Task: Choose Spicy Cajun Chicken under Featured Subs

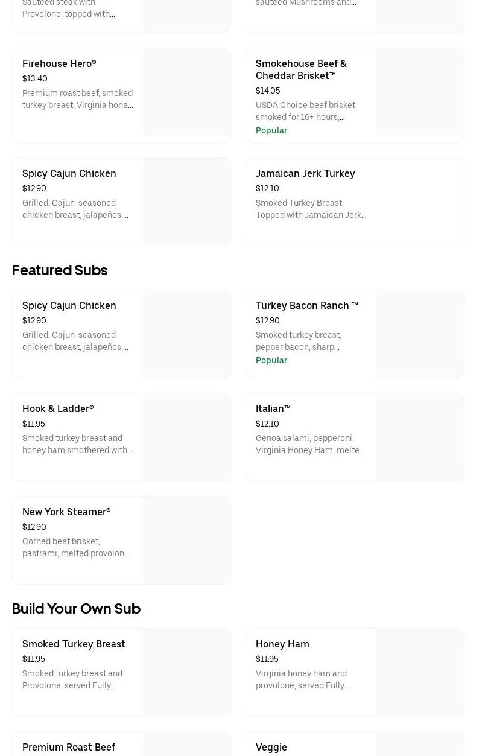Action: click(x=69, y=305)
